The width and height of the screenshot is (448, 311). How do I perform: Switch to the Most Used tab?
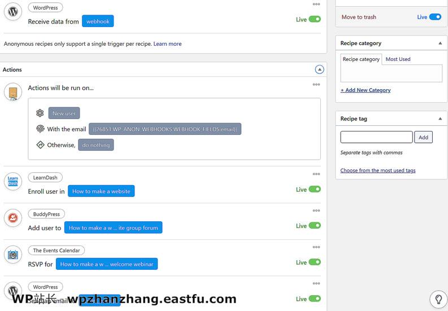coord(398,59)
